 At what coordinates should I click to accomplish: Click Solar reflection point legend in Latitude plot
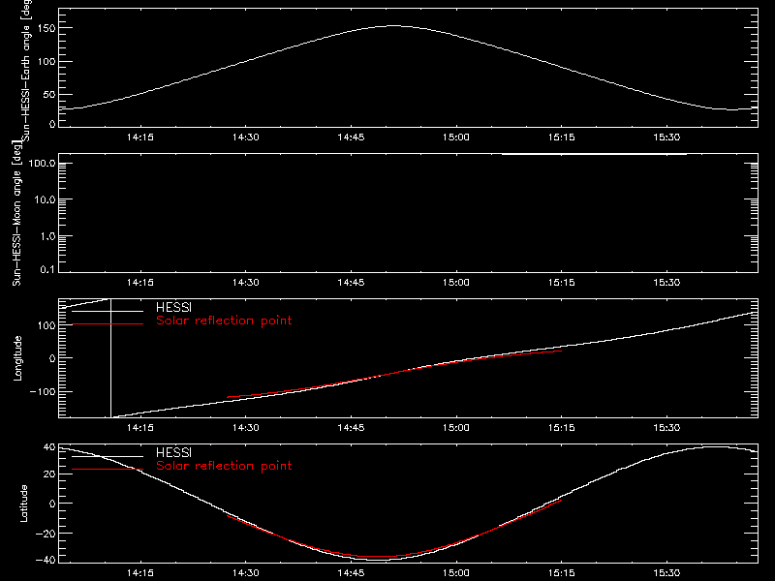[224, 466]
